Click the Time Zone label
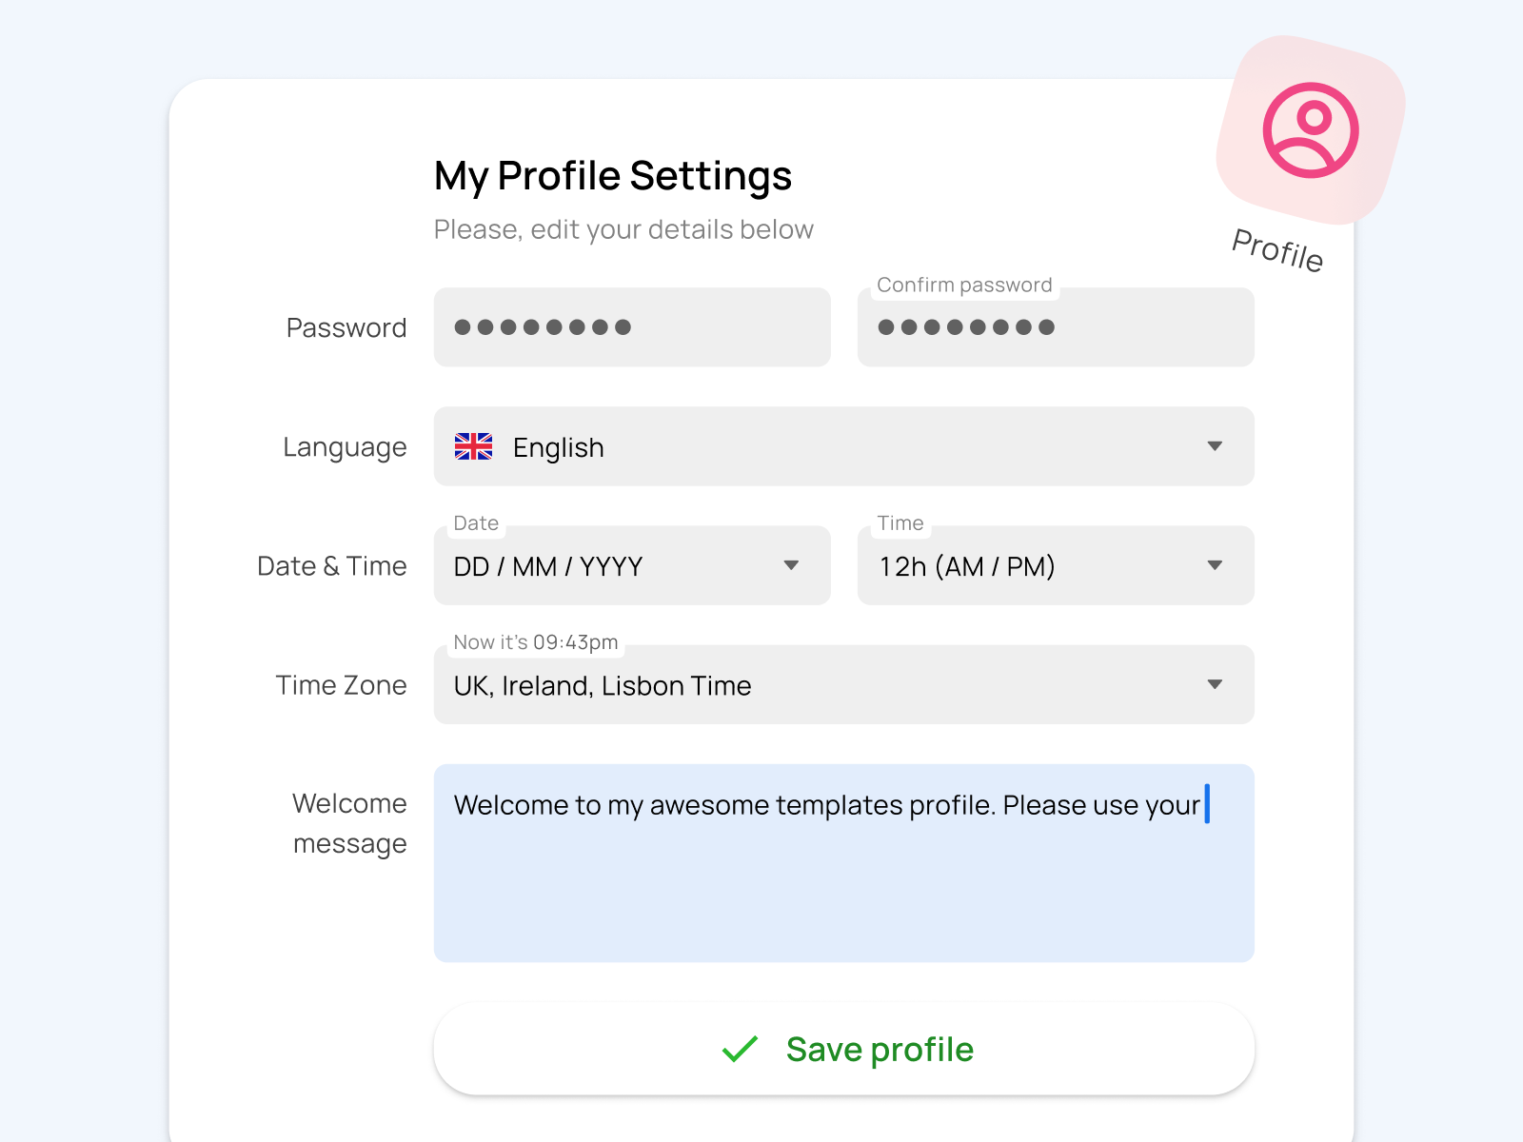The height and width of the screenshot is (1142, 1523). click(x=341, y=685)
